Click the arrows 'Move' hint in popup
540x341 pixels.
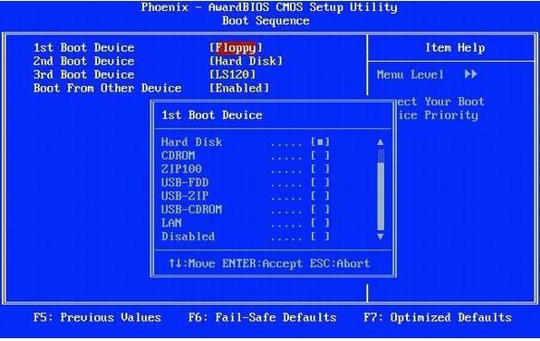(192, 263)
